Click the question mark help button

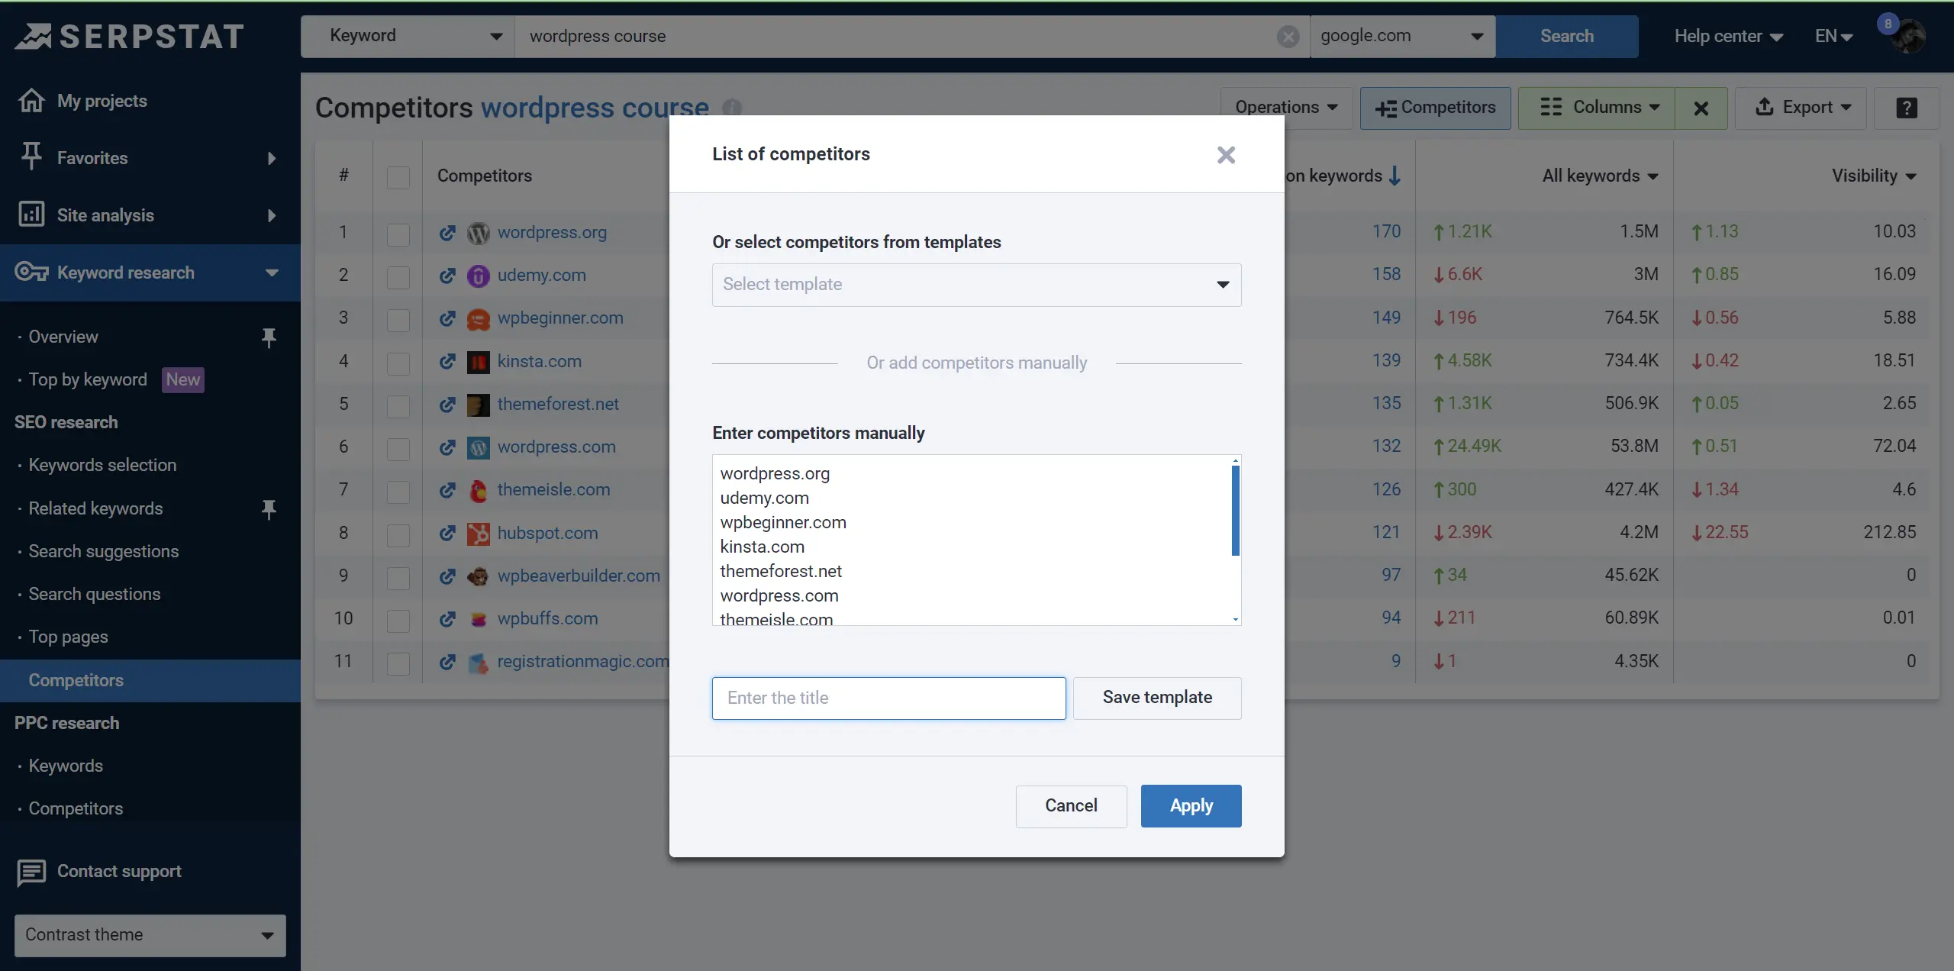click(1906, 108)
